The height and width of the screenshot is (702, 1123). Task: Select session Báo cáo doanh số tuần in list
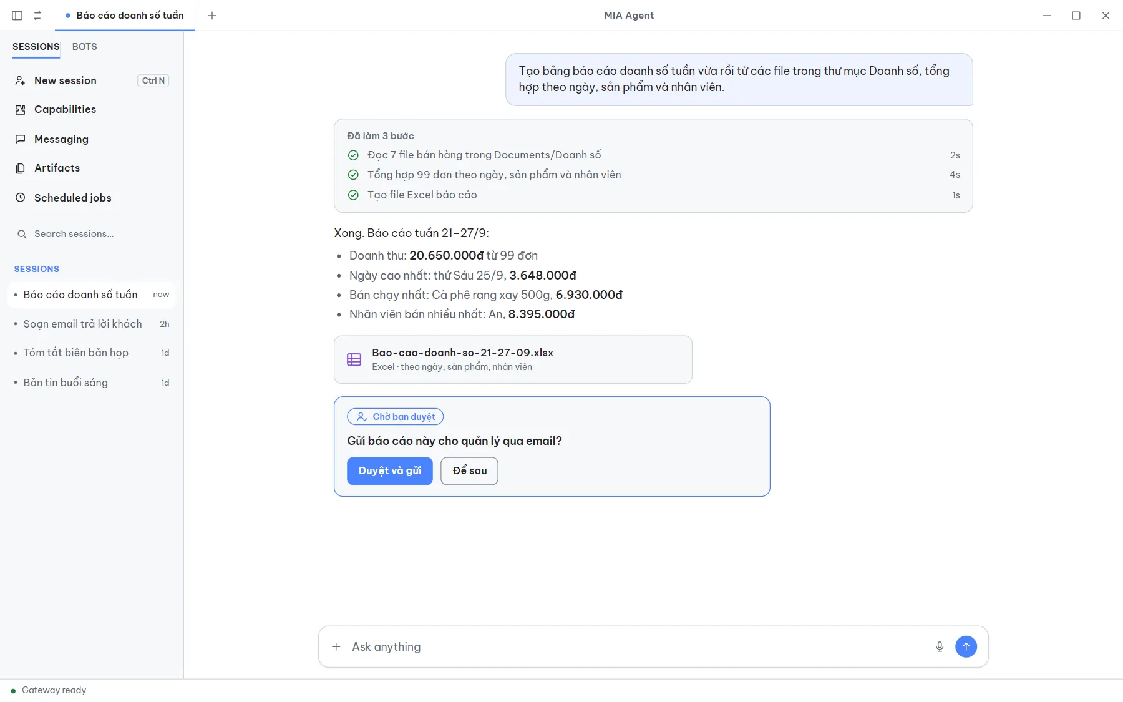point(92,295)
